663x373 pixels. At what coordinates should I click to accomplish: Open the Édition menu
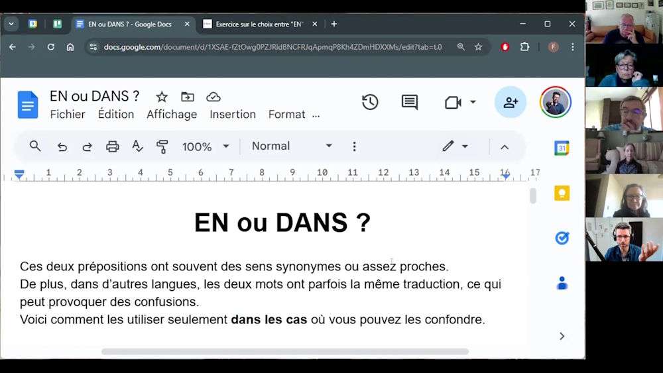[x=116, y=115]
